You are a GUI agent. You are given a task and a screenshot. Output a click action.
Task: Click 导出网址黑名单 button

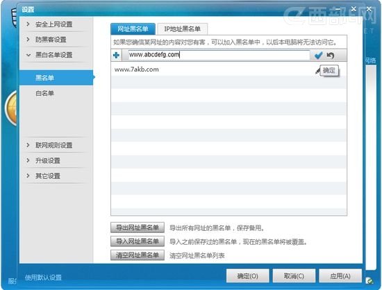click(x=138, y=227)
